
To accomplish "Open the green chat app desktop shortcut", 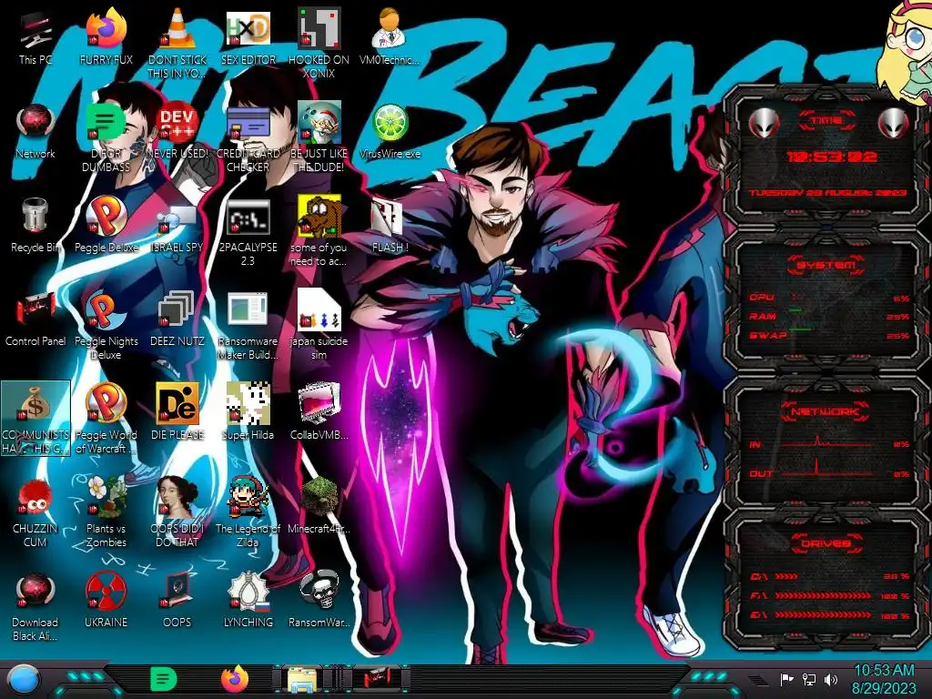I will pos(106,138).
